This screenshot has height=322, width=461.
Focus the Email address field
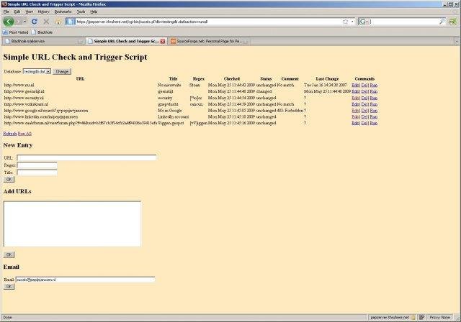point(85,280)
